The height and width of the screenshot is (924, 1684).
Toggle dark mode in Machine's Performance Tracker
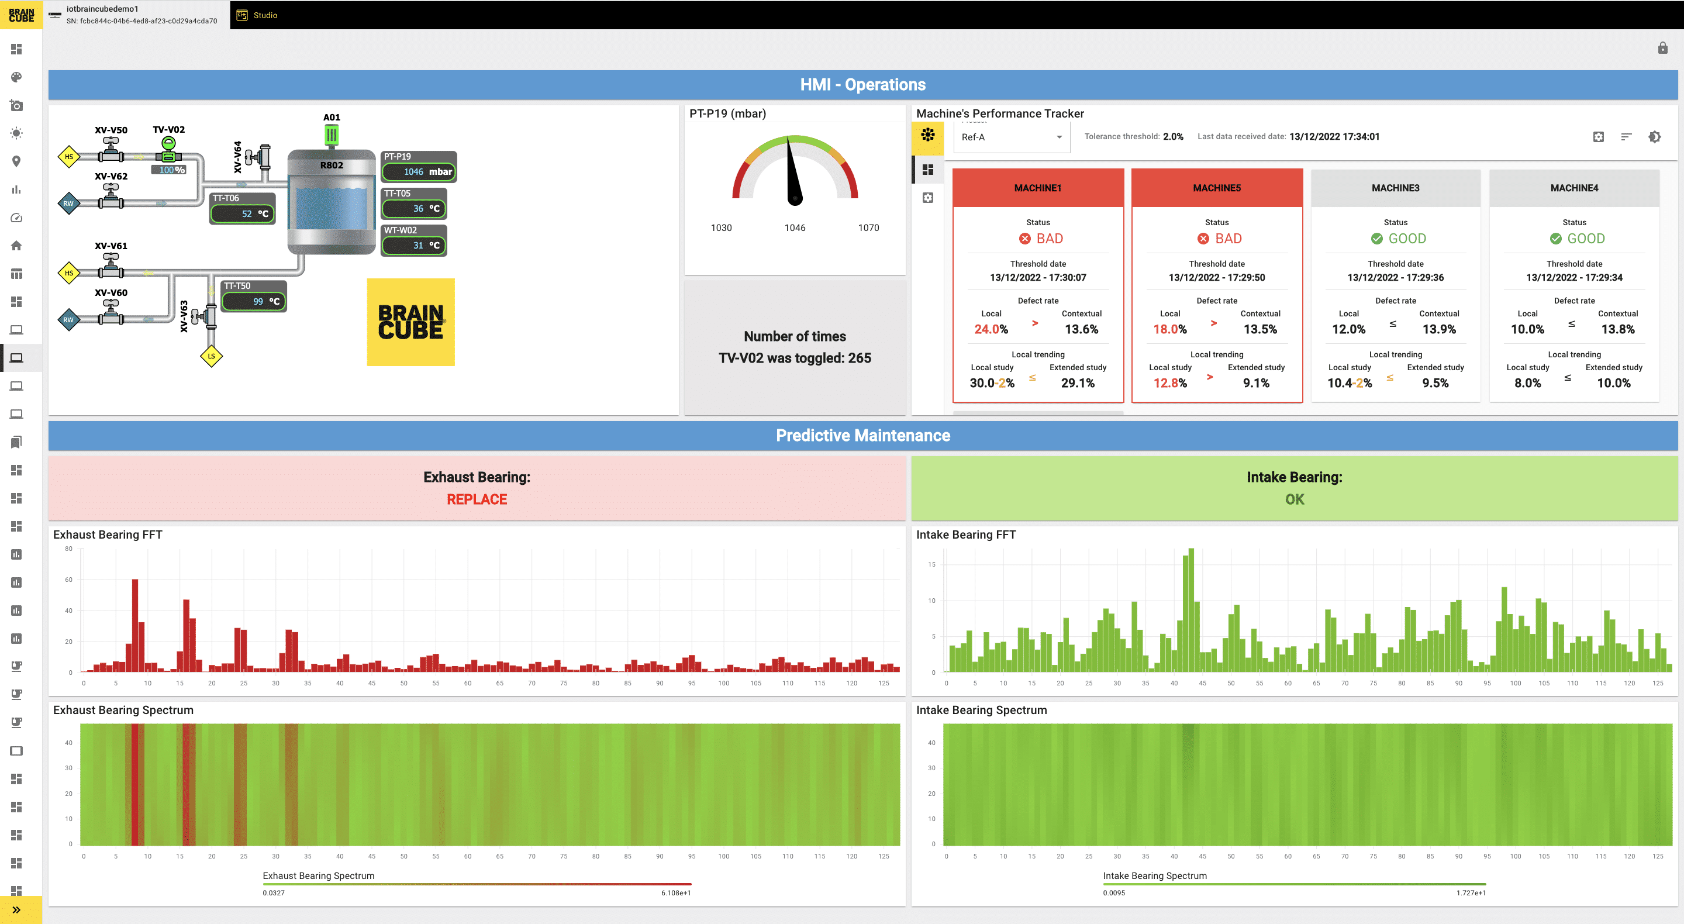(1654, 137)
